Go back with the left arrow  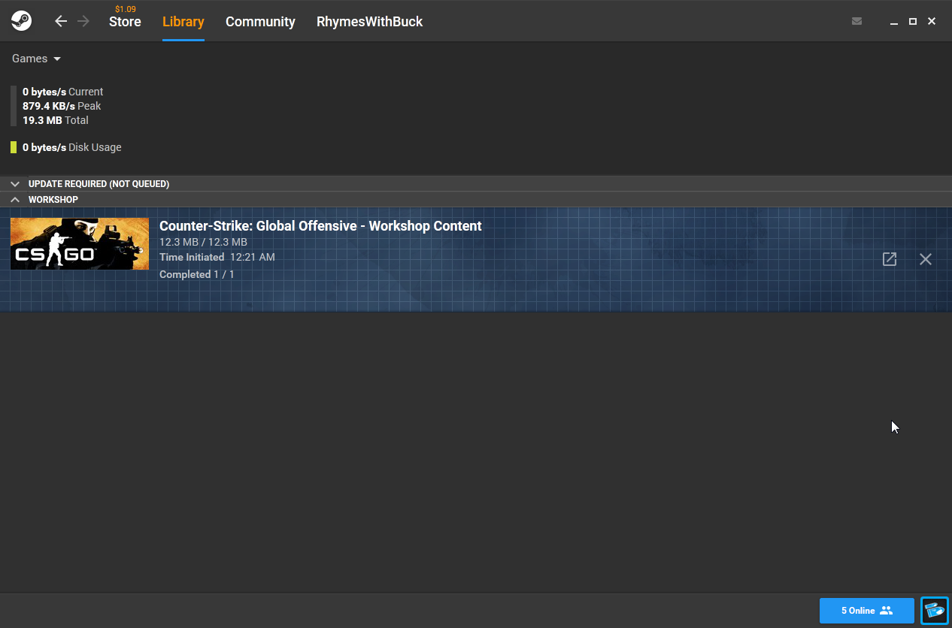61,21
